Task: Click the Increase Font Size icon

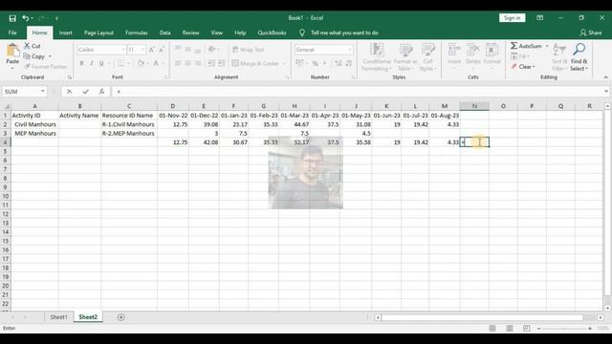Action: tap(151, 50)
